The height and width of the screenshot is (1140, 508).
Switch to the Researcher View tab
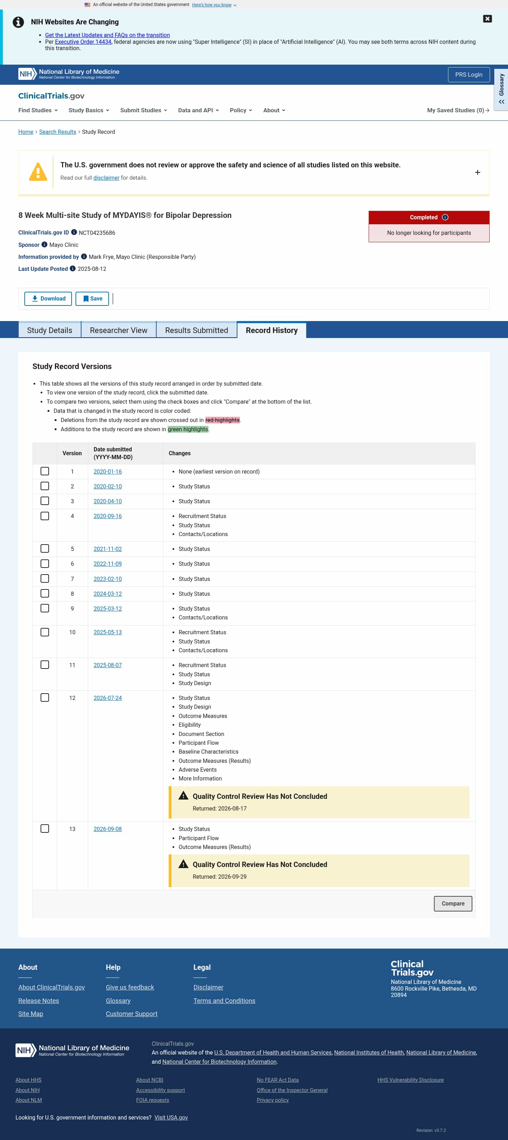point(119,330)
